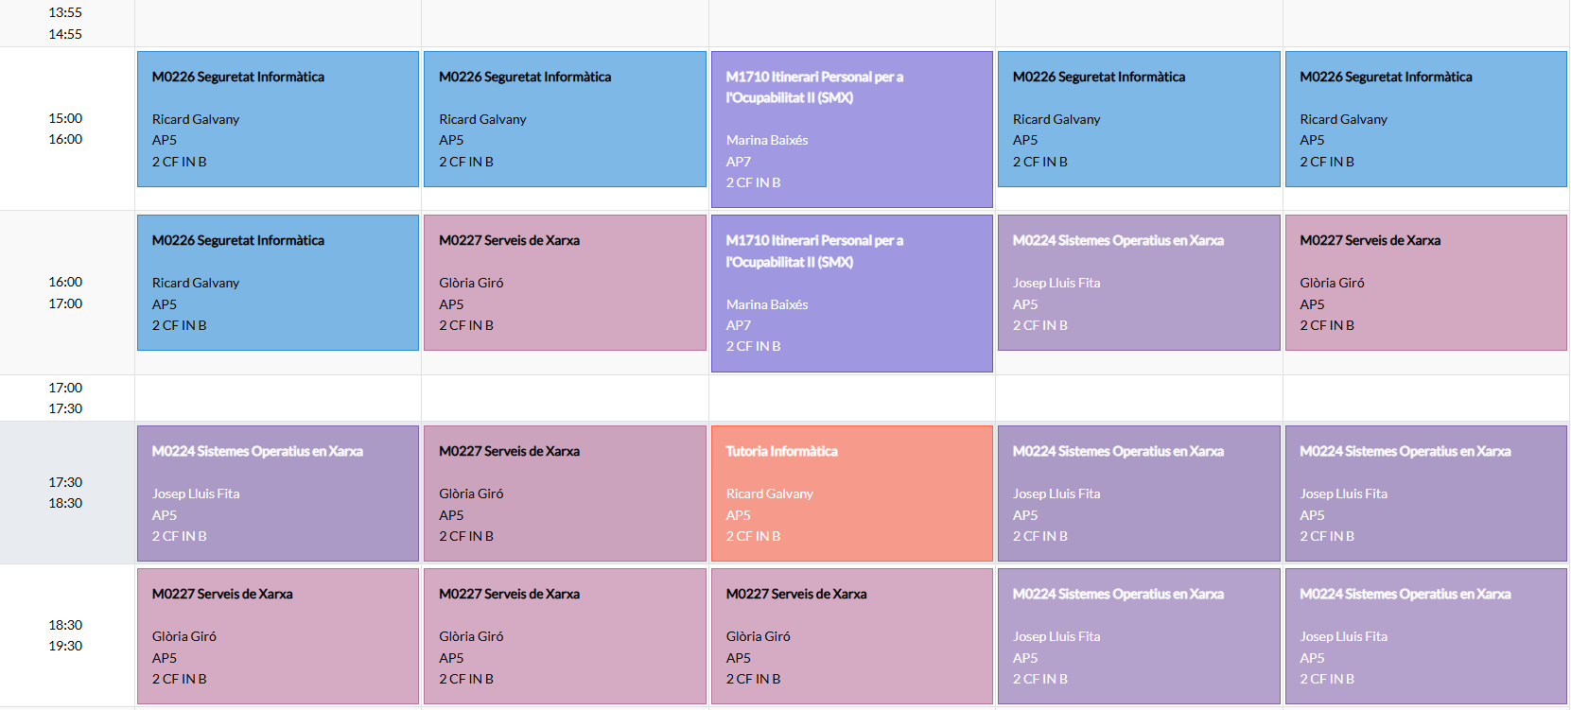This screenshot has height=710, width=1571.
Task: Click the highlighted 17:30–18:30 time label
Action: point(65,493)
